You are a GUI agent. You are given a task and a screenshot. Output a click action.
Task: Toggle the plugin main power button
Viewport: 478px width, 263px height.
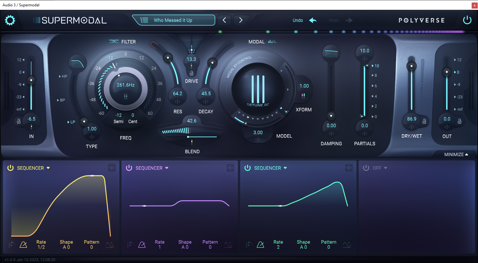click(467, 20)
